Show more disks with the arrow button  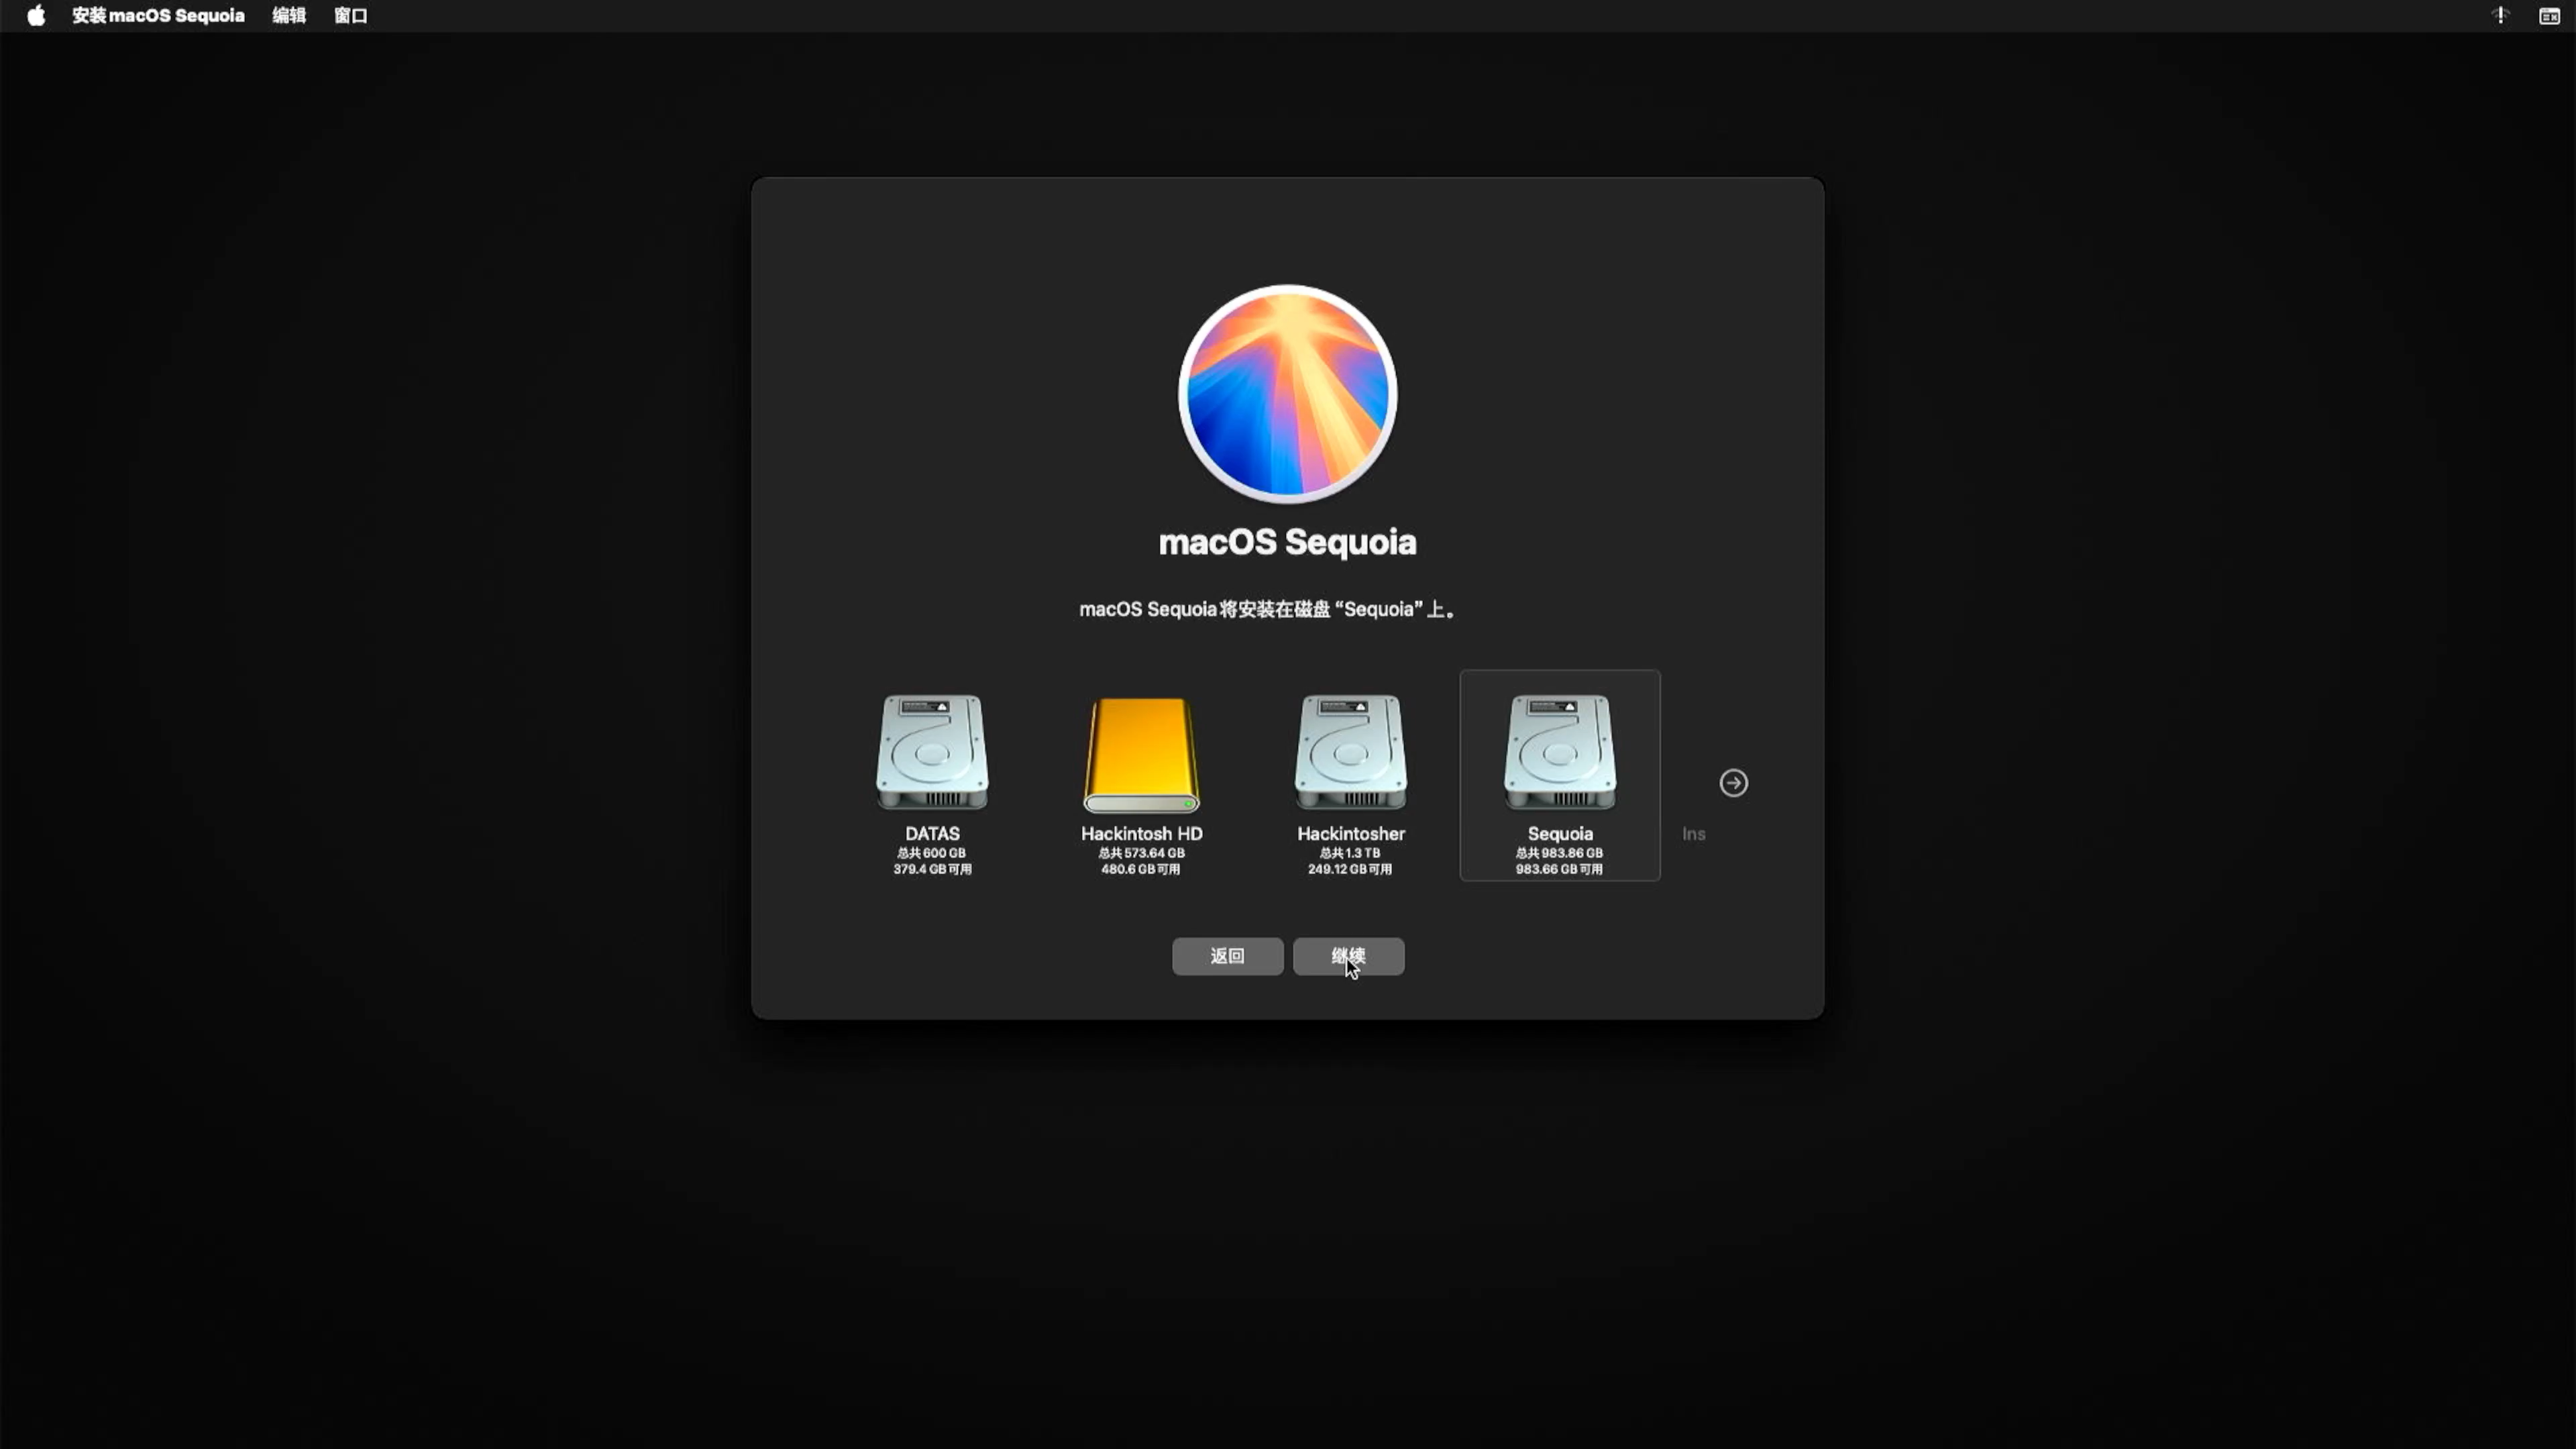1734,783
